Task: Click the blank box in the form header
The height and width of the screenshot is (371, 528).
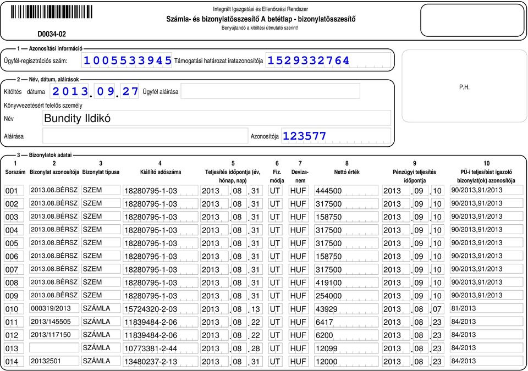Action: pyautogui.click(x=472, y=20)
